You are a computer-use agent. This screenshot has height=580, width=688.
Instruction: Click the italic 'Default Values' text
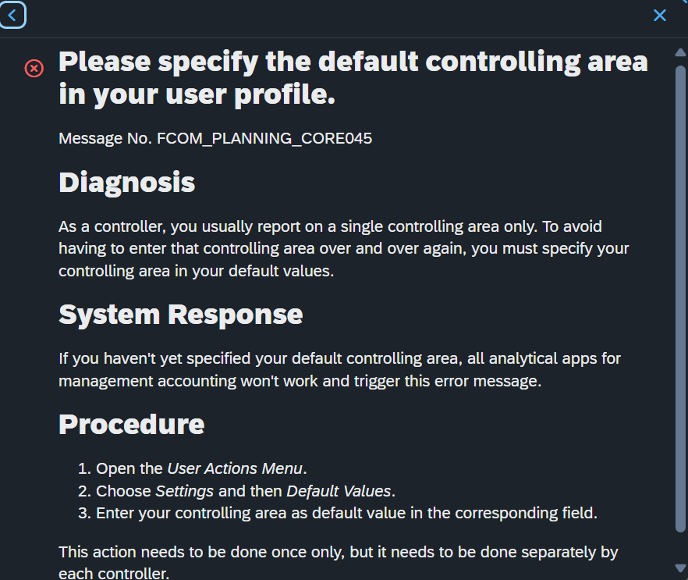pos(339,491)
